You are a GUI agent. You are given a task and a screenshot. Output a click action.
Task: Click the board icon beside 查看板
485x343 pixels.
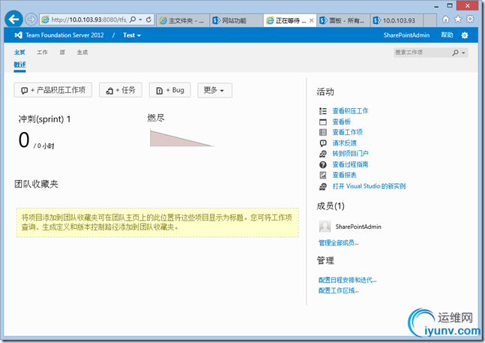click(323, 122)
